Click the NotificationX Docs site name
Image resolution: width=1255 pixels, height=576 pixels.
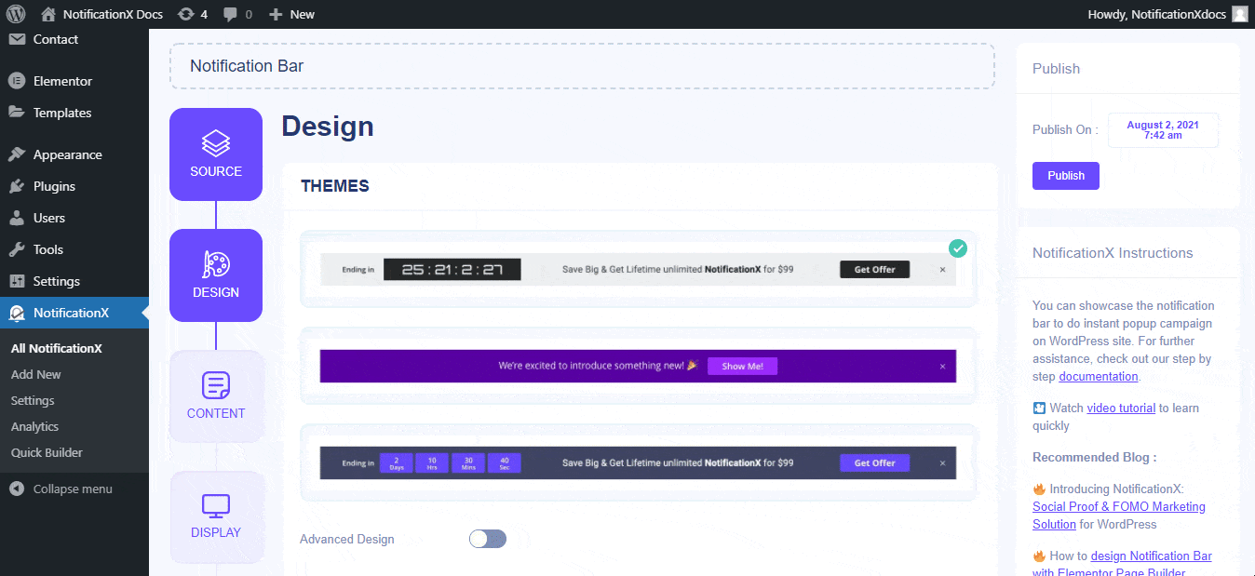(113, 14)
